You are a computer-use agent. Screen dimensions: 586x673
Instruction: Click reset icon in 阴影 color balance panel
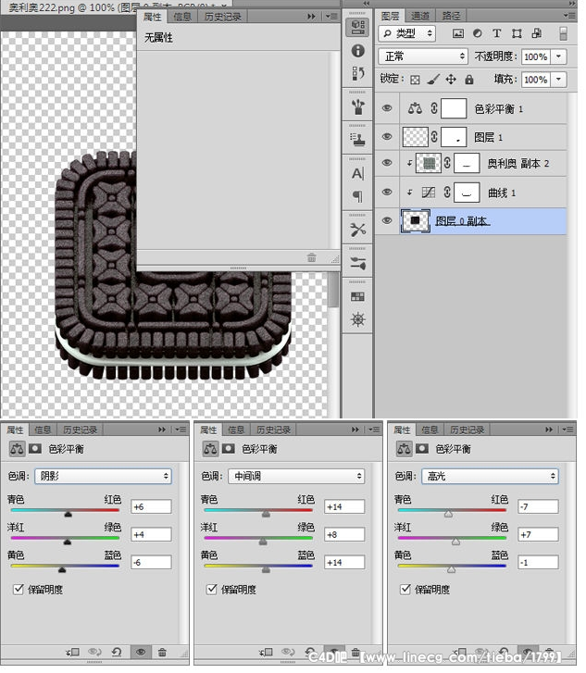point(117,652)
